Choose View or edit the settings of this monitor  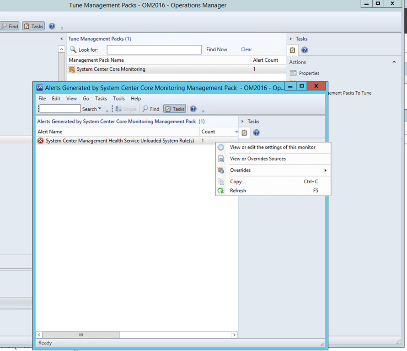(x=273, y=147)
